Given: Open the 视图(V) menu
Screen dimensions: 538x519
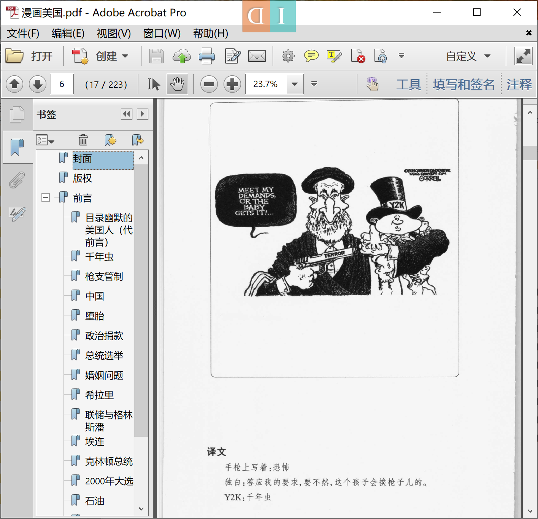Looking at the screenshot, I should coord(114,33).
